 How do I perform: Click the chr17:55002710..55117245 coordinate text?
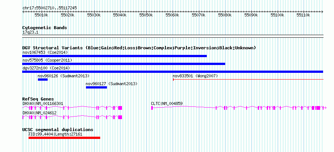click(50, 8)
